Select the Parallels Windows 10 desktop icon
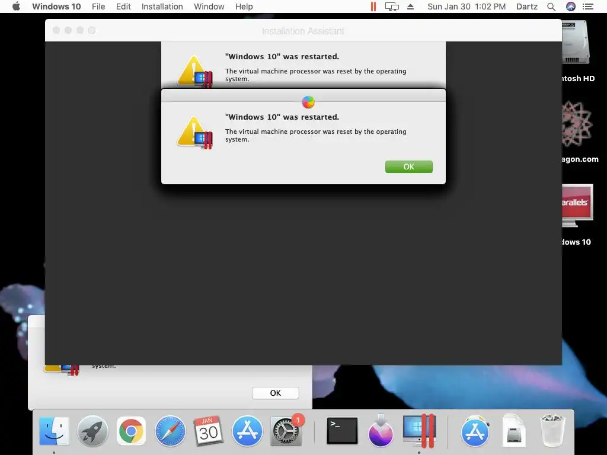Image resolution: width=607 pixels, height=455 pixels. (577, 205)
